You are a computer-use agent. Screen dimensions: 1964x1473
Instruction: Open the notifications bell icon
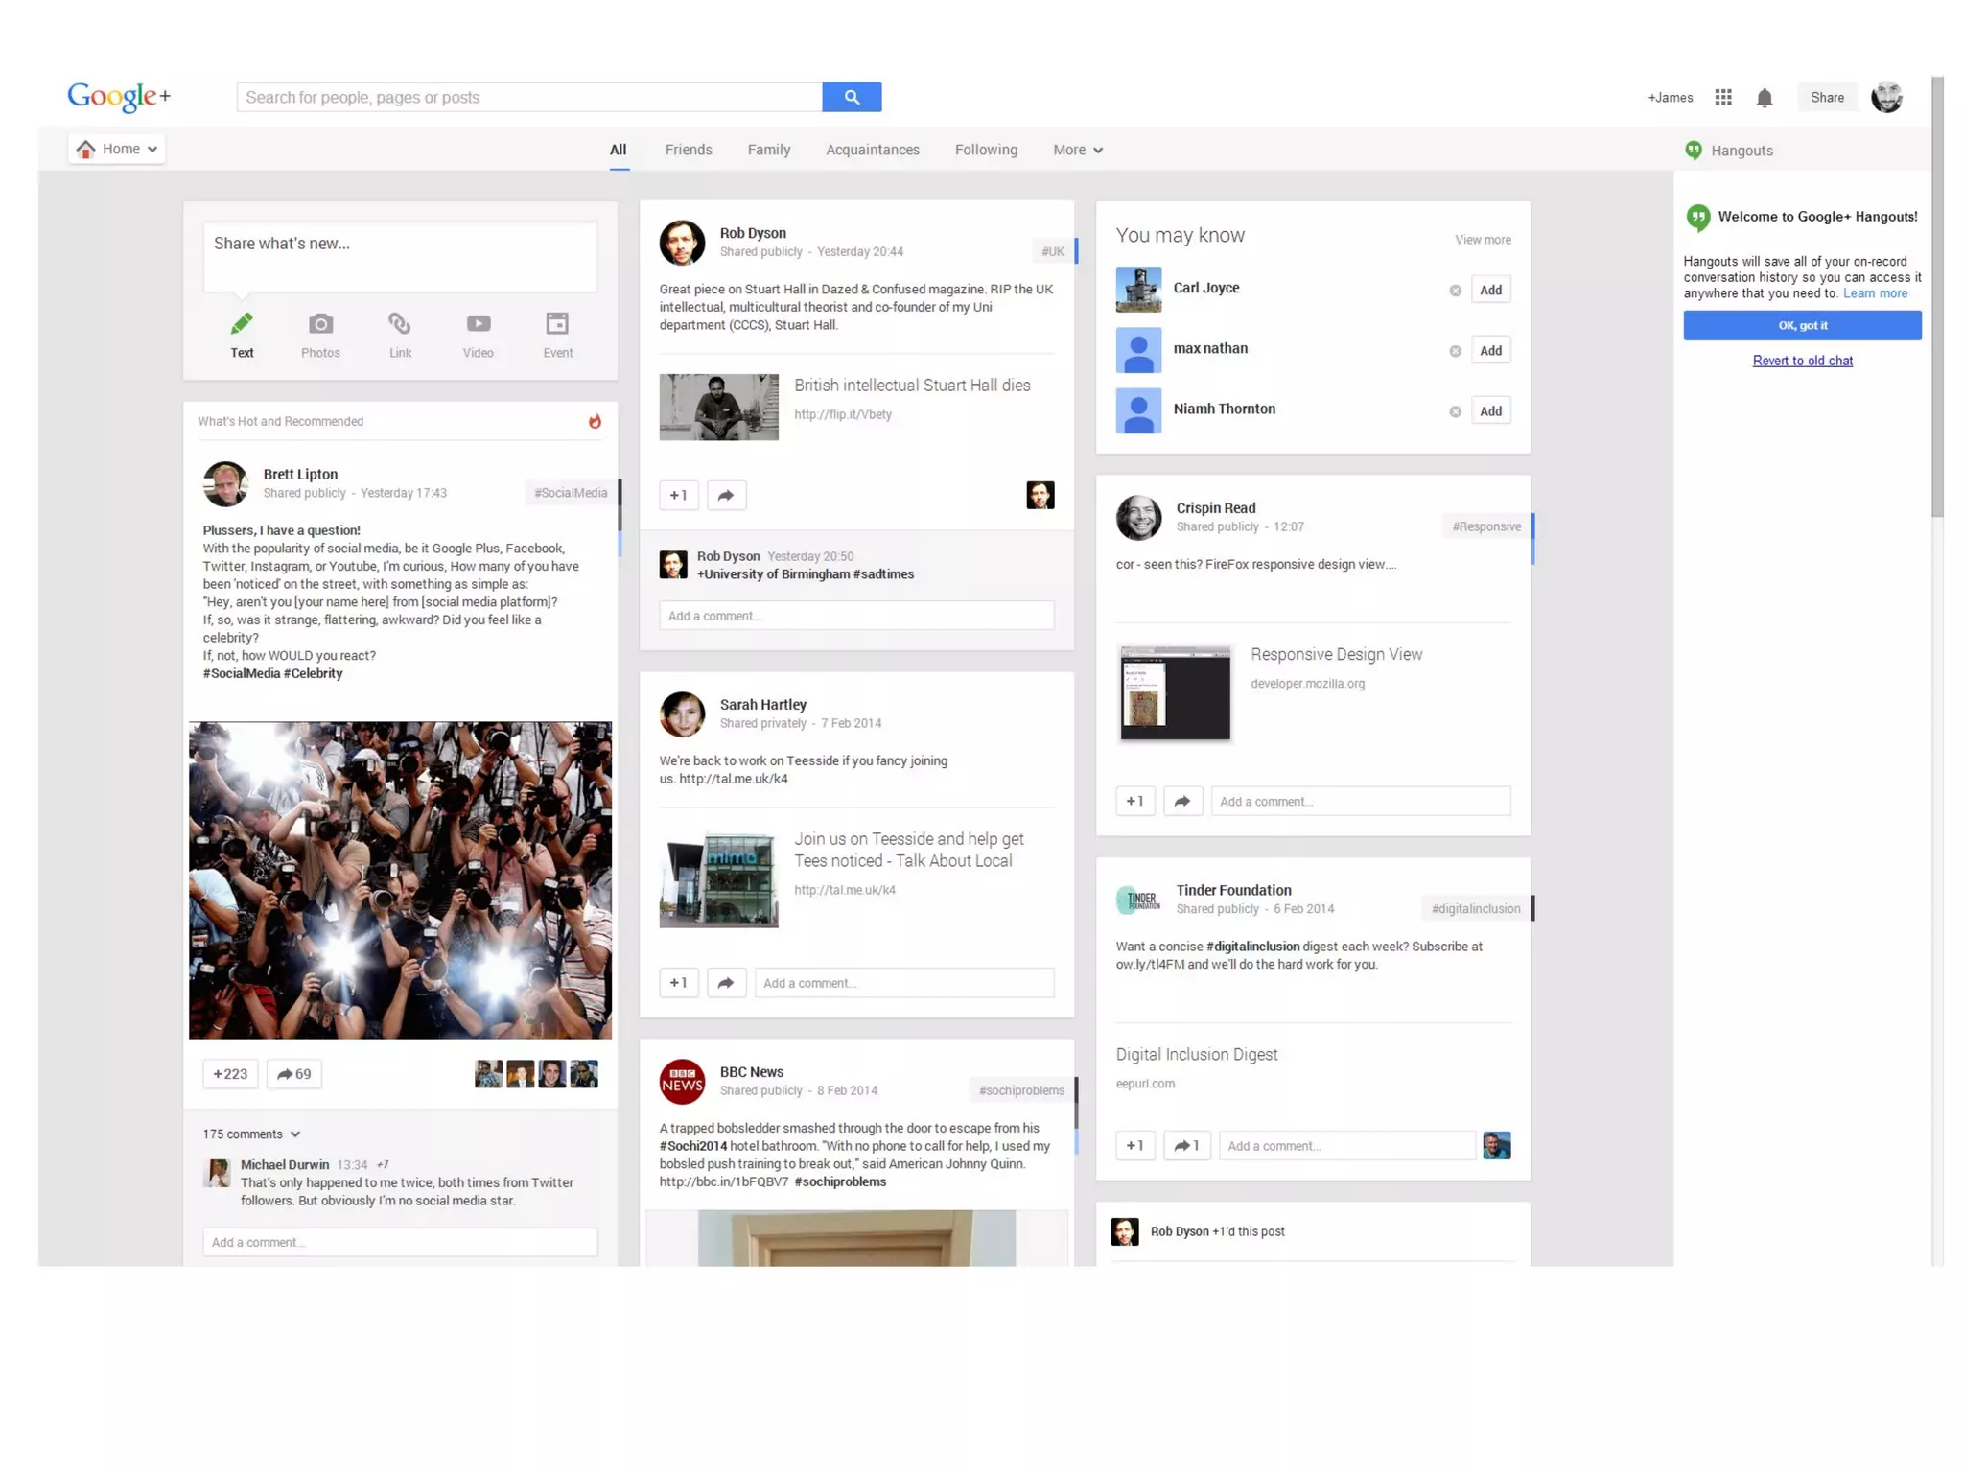1764,98
